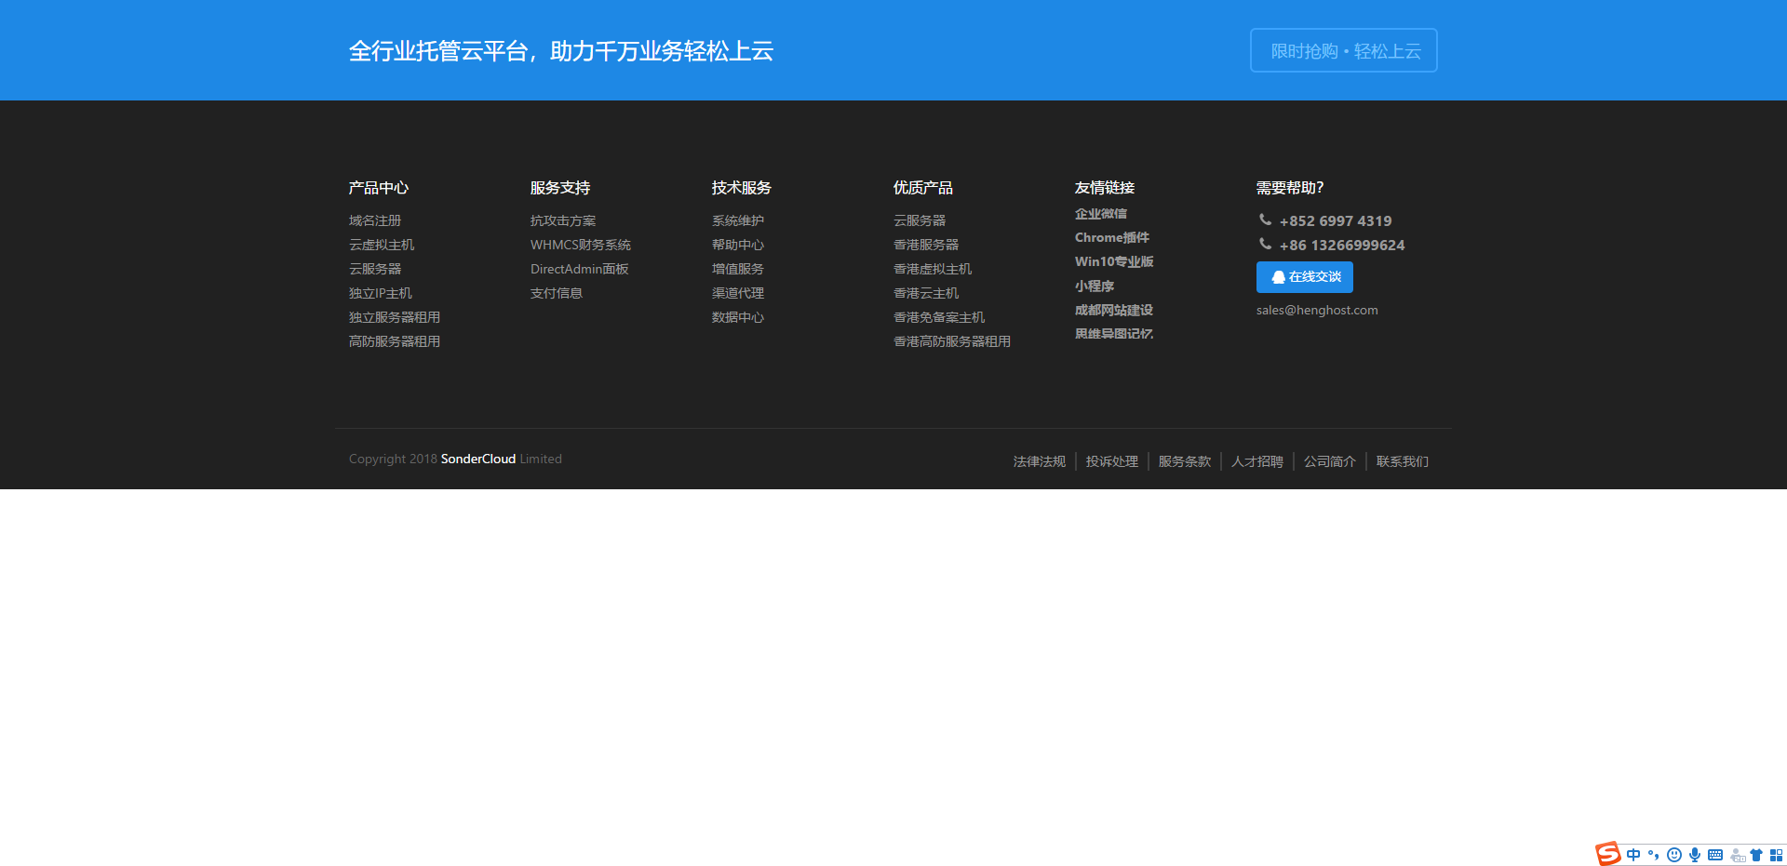Open 支付信息 link

[557, 293]
